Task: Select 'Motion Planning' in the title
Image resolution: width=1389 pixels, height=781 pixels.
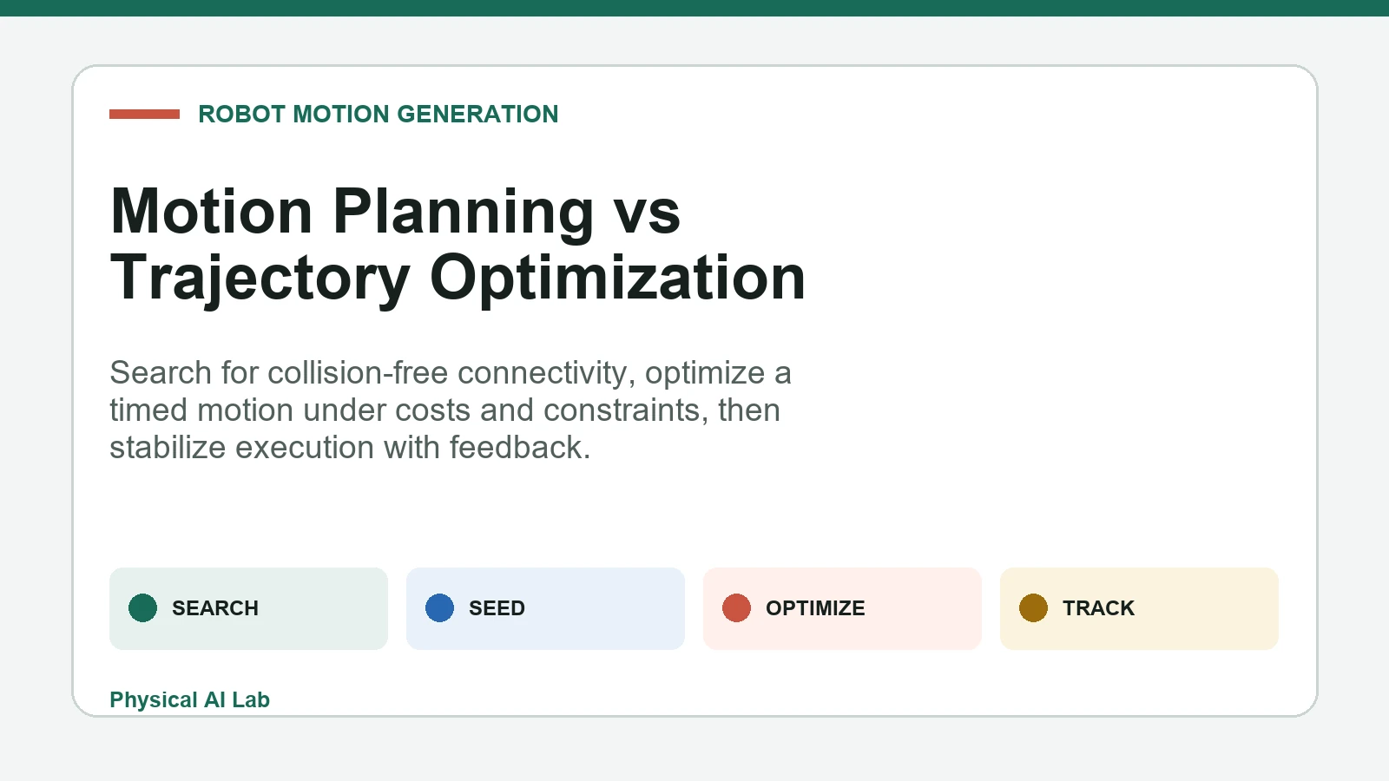Action: (352, 212)
